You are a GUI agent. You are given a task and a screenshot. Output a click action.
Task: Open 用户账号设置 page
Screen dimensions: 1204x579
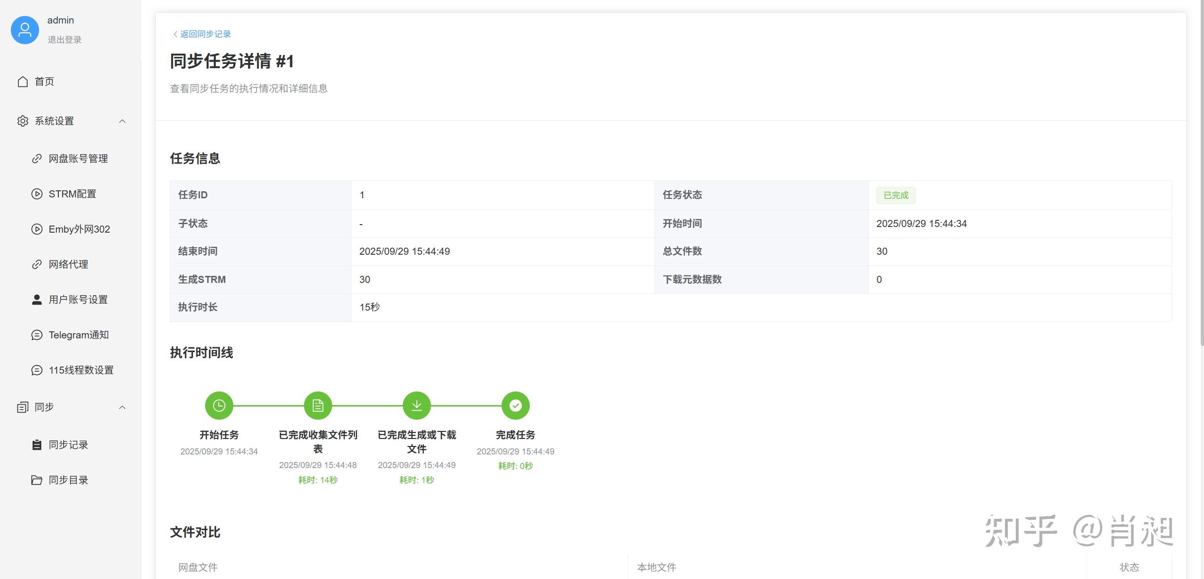click(71, 300)
